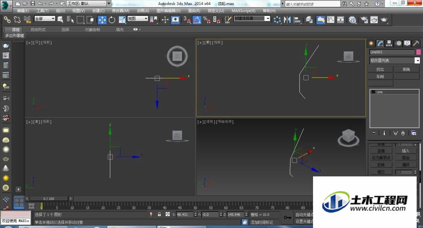The width and height of the screenshot is (423, 228).
Task: Open the 修改器(M) menu
Action: tap(121, 11)
